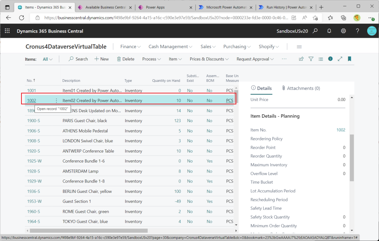Image resolution: width=379 pixels, height=241 pixels.
Task: Click the browser address bar URL
Action: (166, 18)
